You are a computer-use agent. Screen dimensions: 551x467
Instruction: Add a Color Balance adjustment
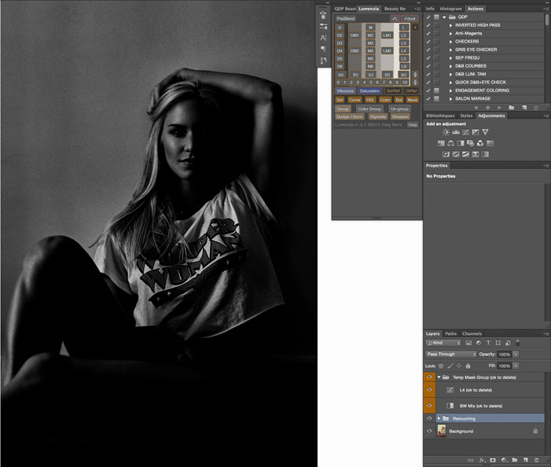[x=451, y=143]
